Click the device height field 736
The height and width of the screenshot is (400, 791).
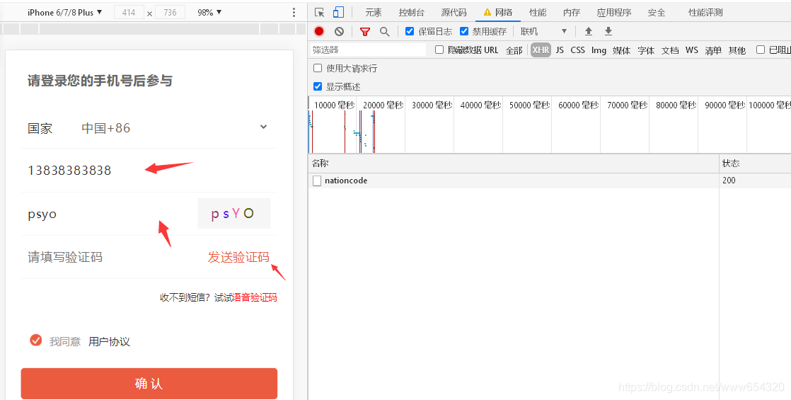(170, 13)
